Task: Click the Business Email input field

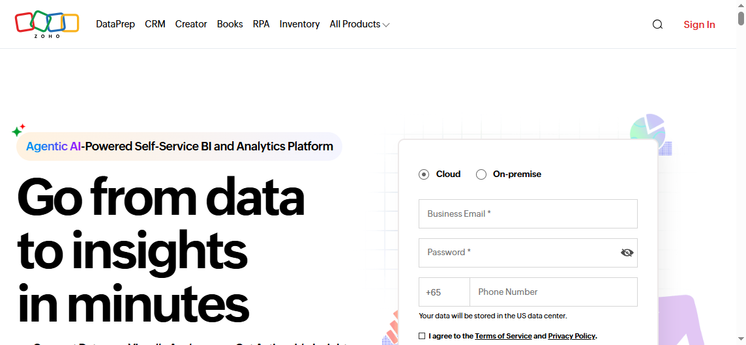Action: 528,214
